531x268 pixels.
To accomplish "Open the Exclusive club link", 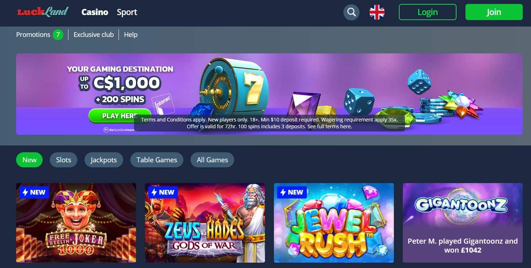I will pos(93,35).
